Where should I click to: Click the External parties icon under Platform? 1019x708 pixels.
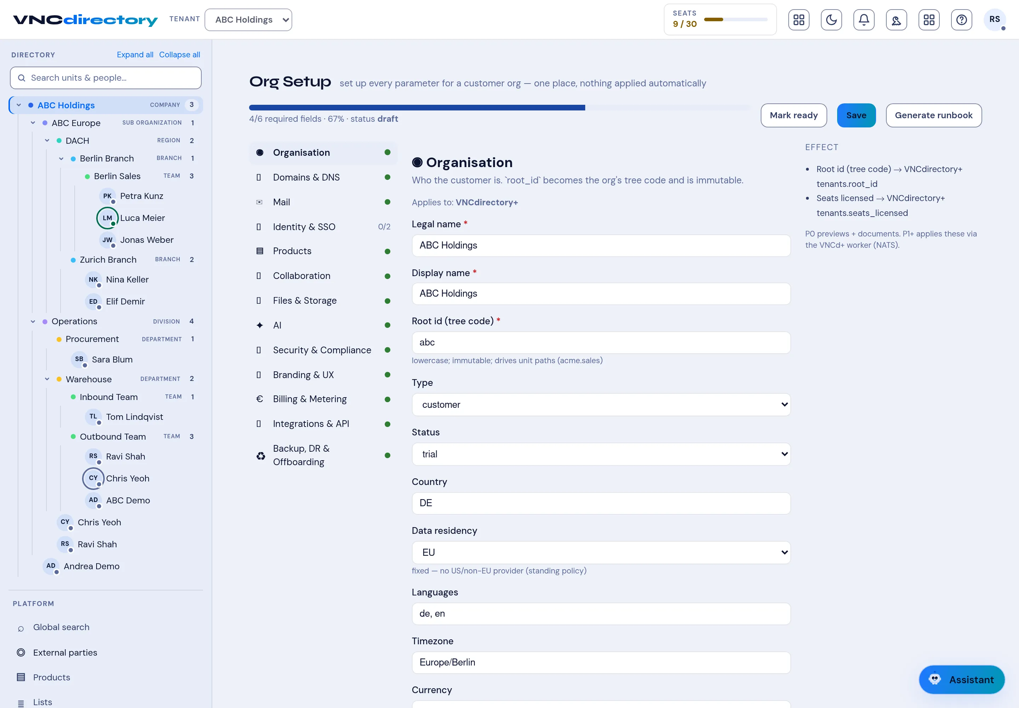pyautogui.click(x=21, y=652)
